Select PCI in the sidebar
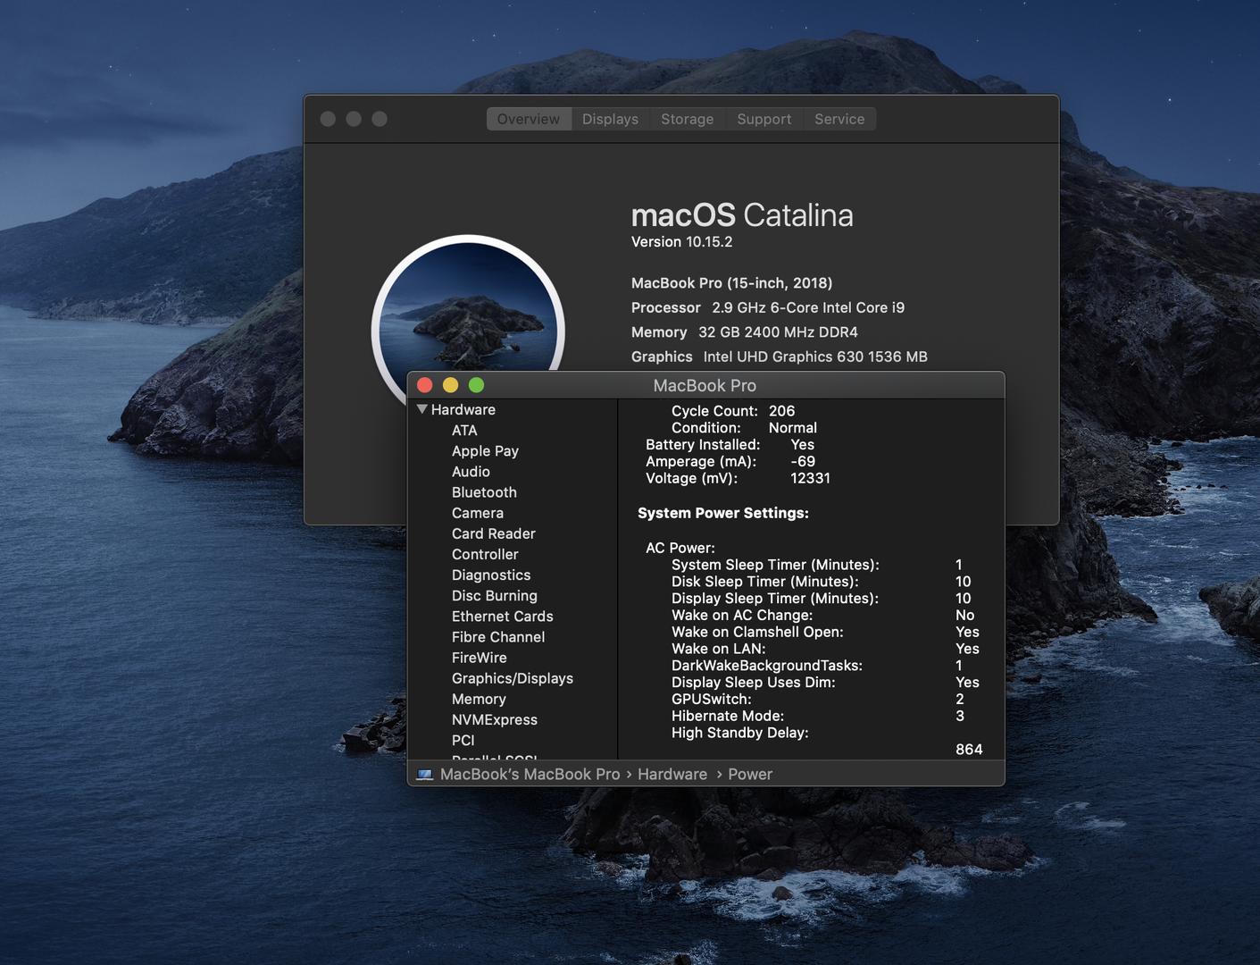The width and height of the screenshot is (1260, 965). (x=463, y=740)
